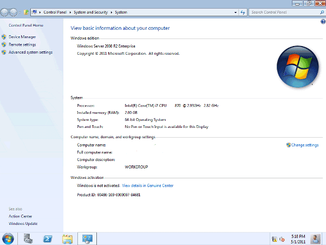Select System breadcrumb in address bar
This screenshot has width=326, height=245.
point(121,12)
